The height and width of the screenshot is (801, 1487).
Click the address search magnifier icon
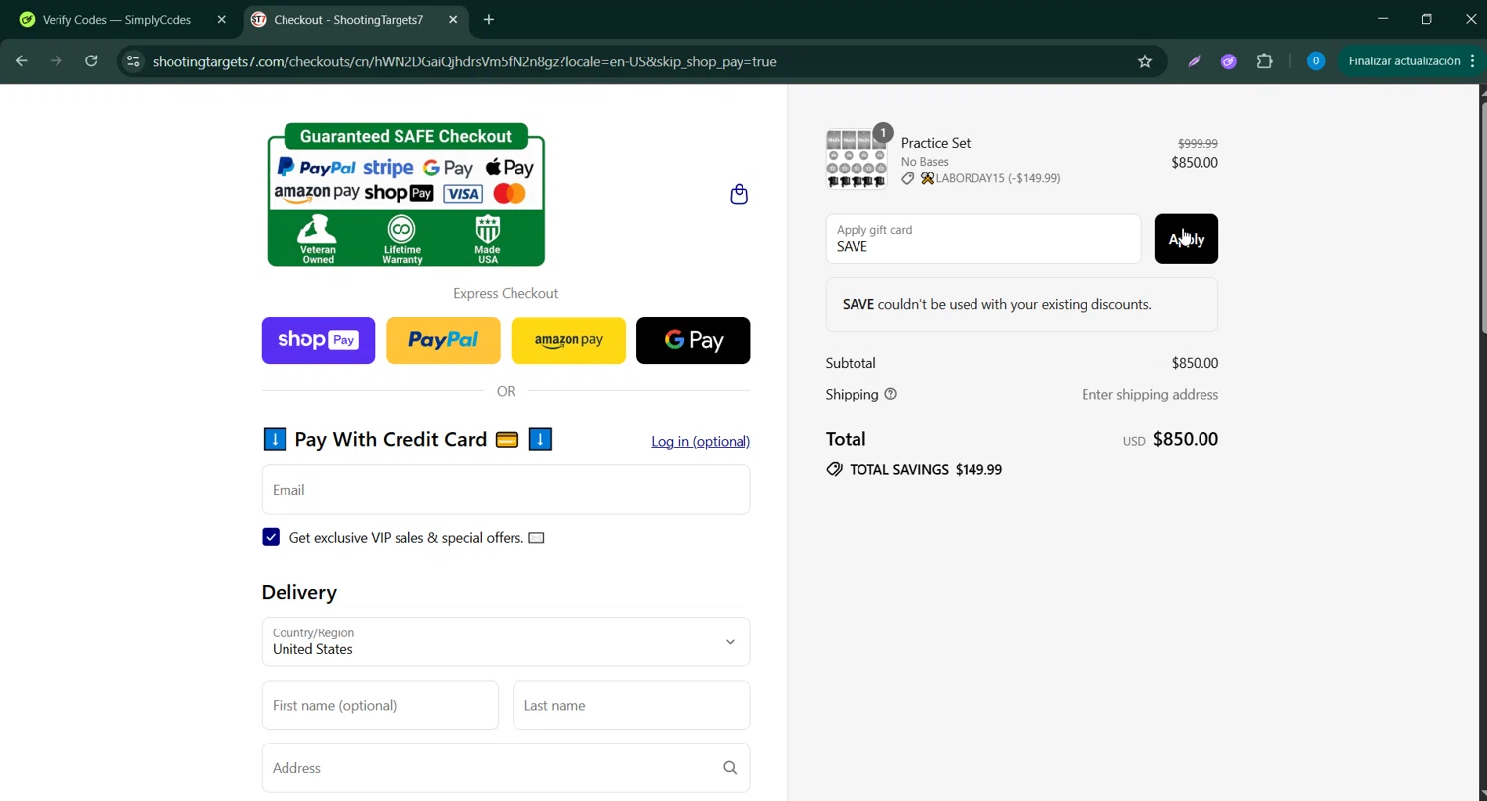pos(730,768)
